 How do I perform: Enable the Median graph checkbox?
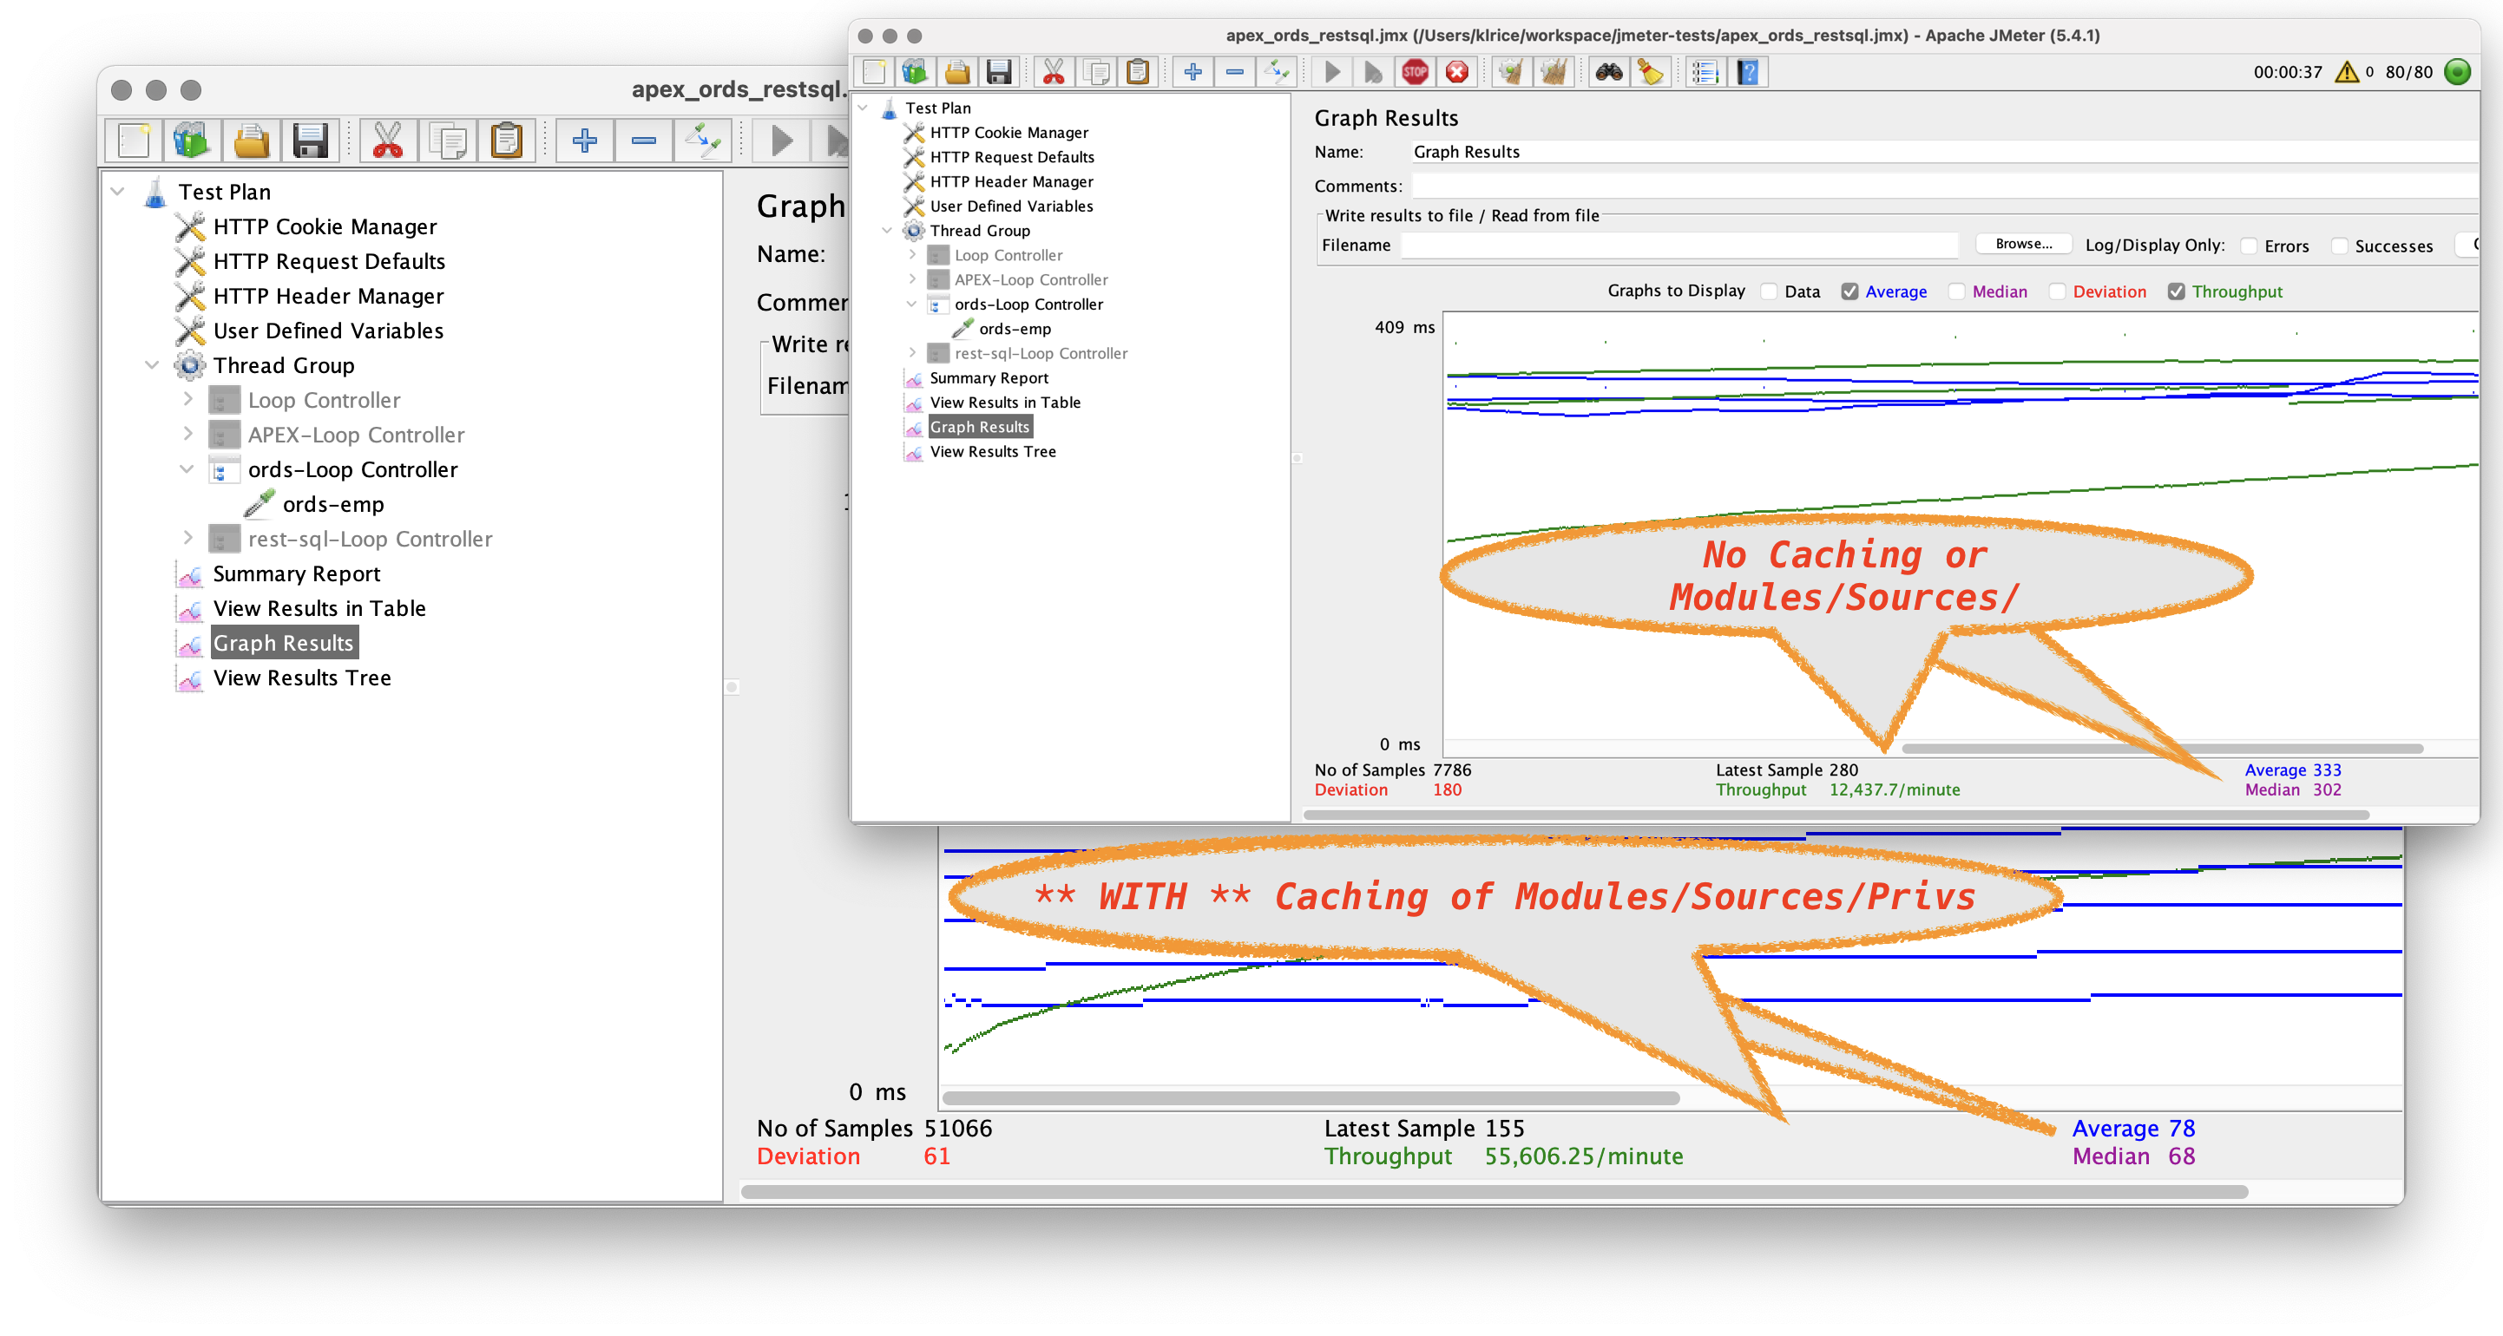[x=1957, y=291]
